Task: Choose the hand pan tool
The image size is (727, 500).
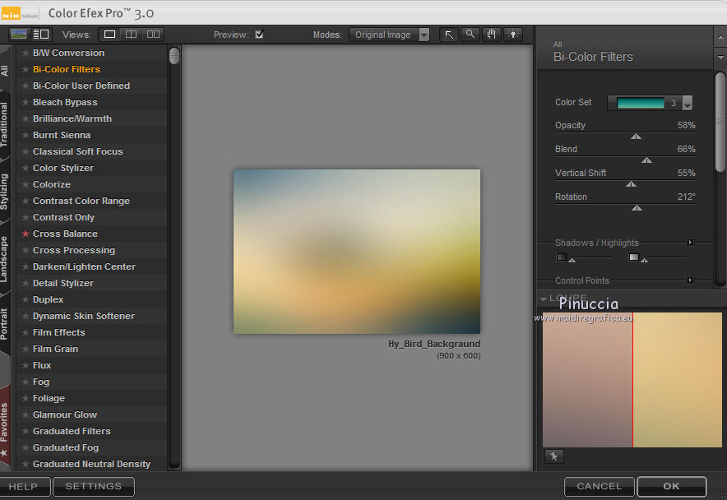Action: pyautogui.click(x=492, y=35)
